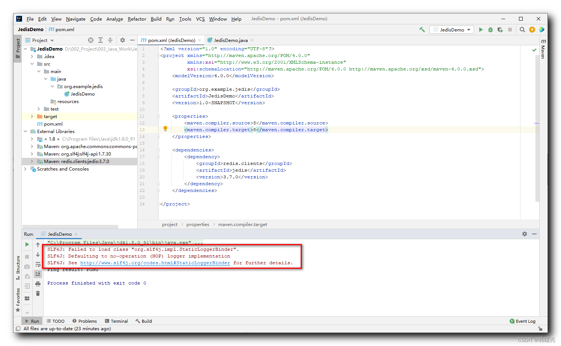
Task: Click Down the Stack Trace arrow
Action: 38,255
